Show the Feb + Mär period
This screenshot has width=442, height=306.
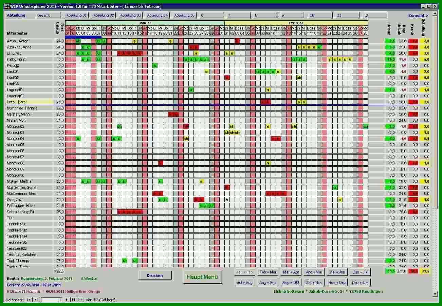[x=268, y=272]
